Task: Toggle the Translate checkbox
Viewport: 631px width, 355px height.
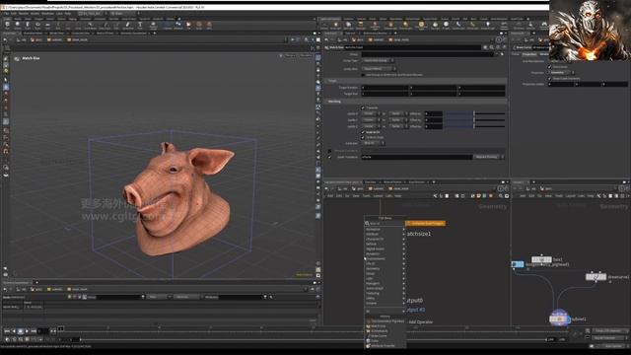Action: (363, 107)
